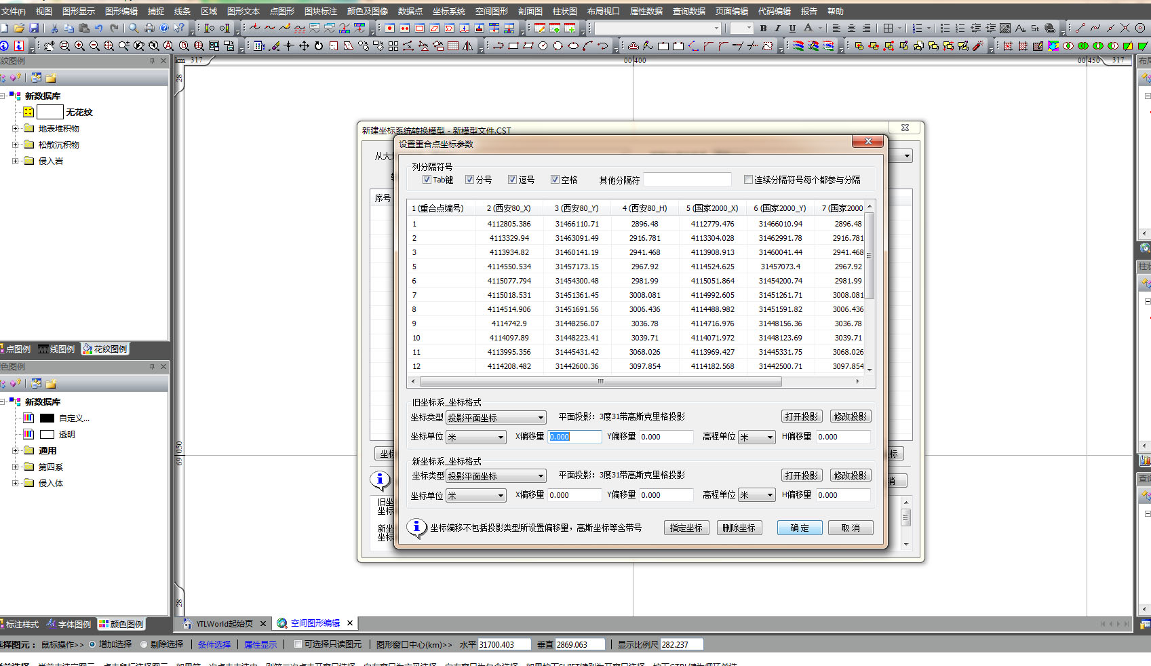This screenshot has height=666, width=1151.
Task: Toggle the Tab键 delimiter checkbox
Action: pyautogui.click(x=427, y=180)
